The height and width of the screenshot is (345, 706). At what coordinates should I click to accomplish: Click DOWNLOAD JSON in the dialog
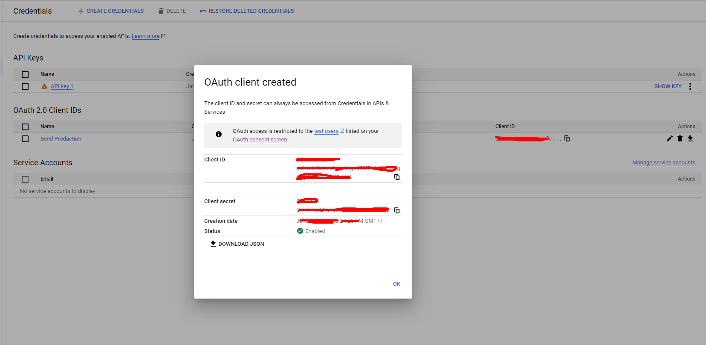(237, 244)
